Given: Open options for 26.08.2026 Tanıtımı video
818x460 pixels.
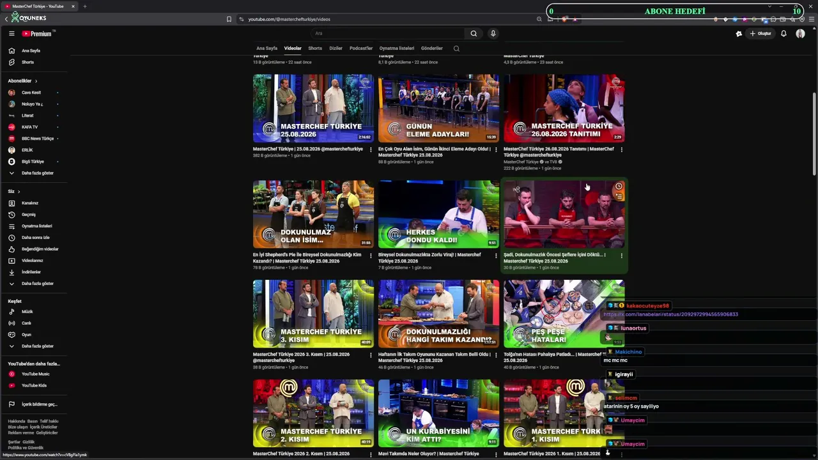Looking at the screenshot, I should [621, 149].
